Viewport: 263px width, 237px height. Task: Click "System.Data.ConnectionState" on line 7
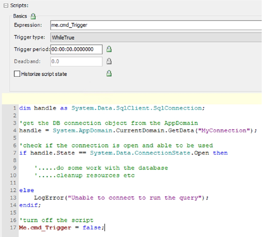click(x=140, y=153)
